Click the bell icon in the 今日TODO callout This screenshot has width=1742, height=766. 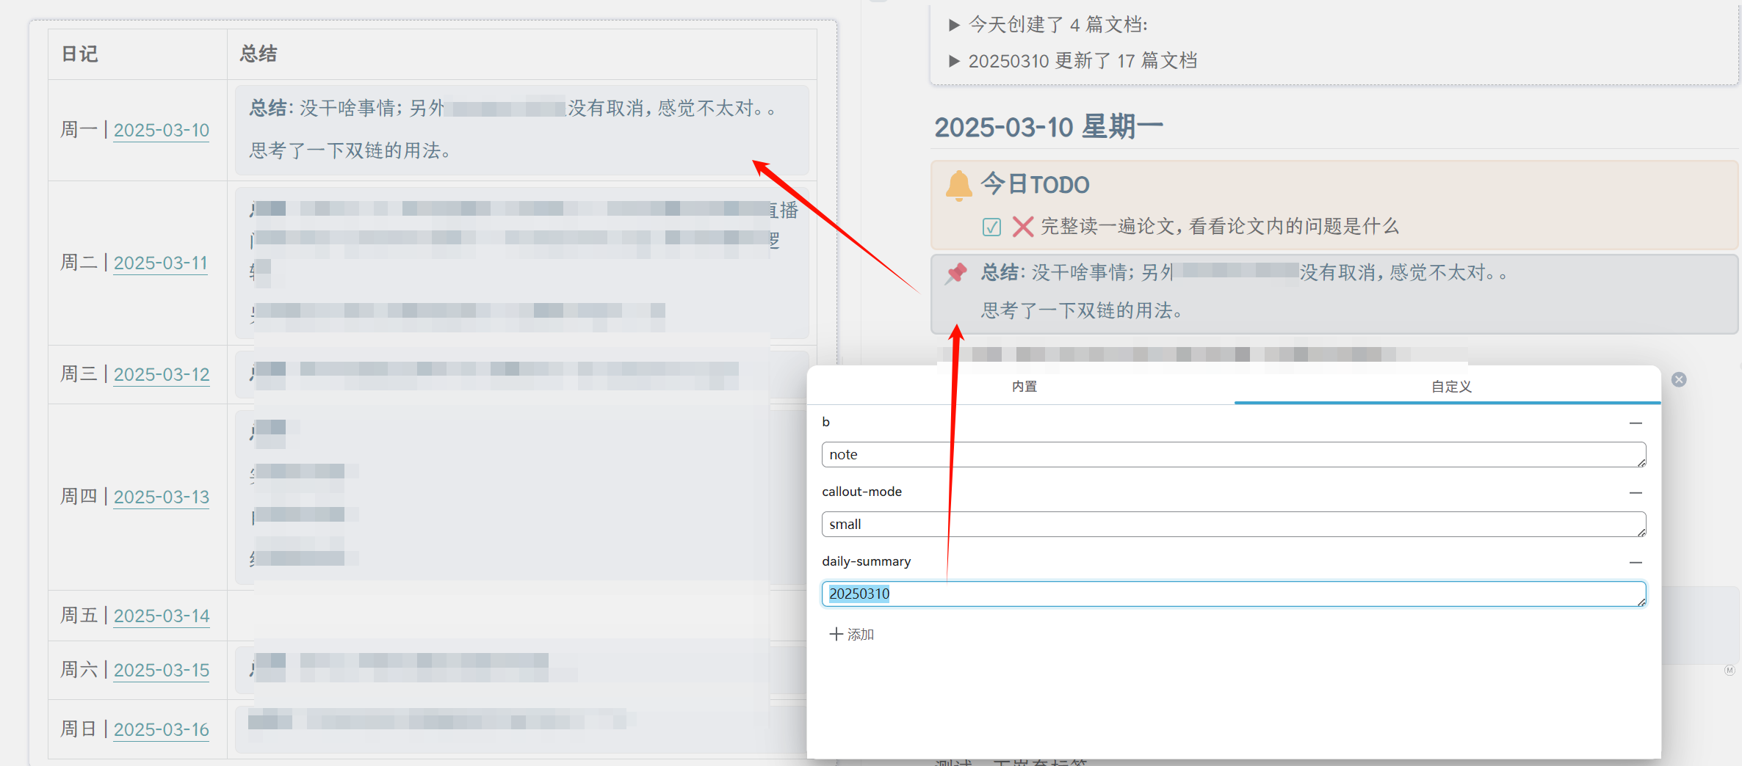pyautogui.click(x=959, y=184)
